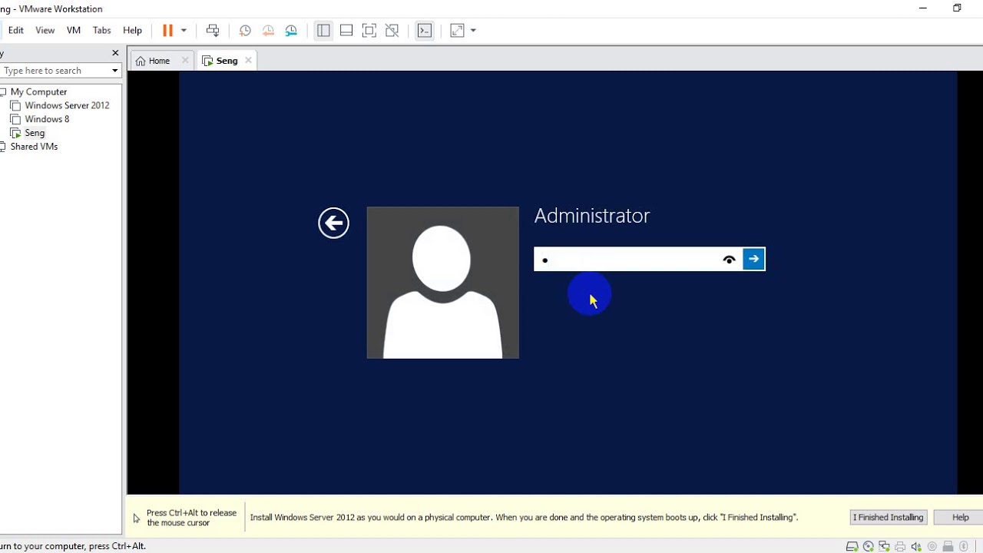Select the Seng tab
The height and width of the screenshot is (553, 983).
tap(227, 61)
